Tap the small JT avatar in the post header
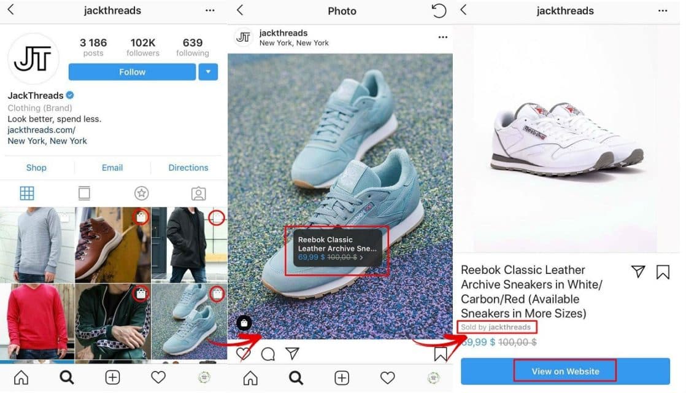 tap(244, 37)
